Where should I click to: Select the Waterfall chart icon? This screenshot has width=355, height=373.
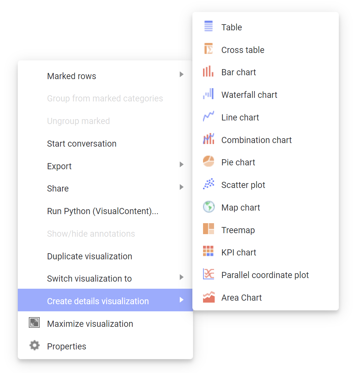click(208, 94)
